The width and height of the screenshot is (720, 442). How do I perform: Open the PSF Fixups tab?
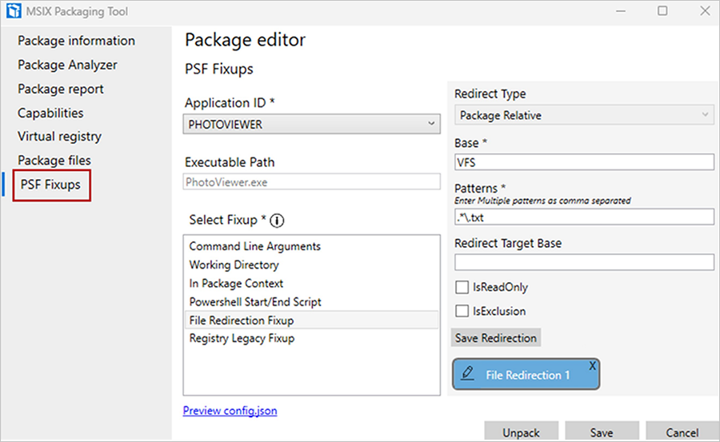[50, 185]
